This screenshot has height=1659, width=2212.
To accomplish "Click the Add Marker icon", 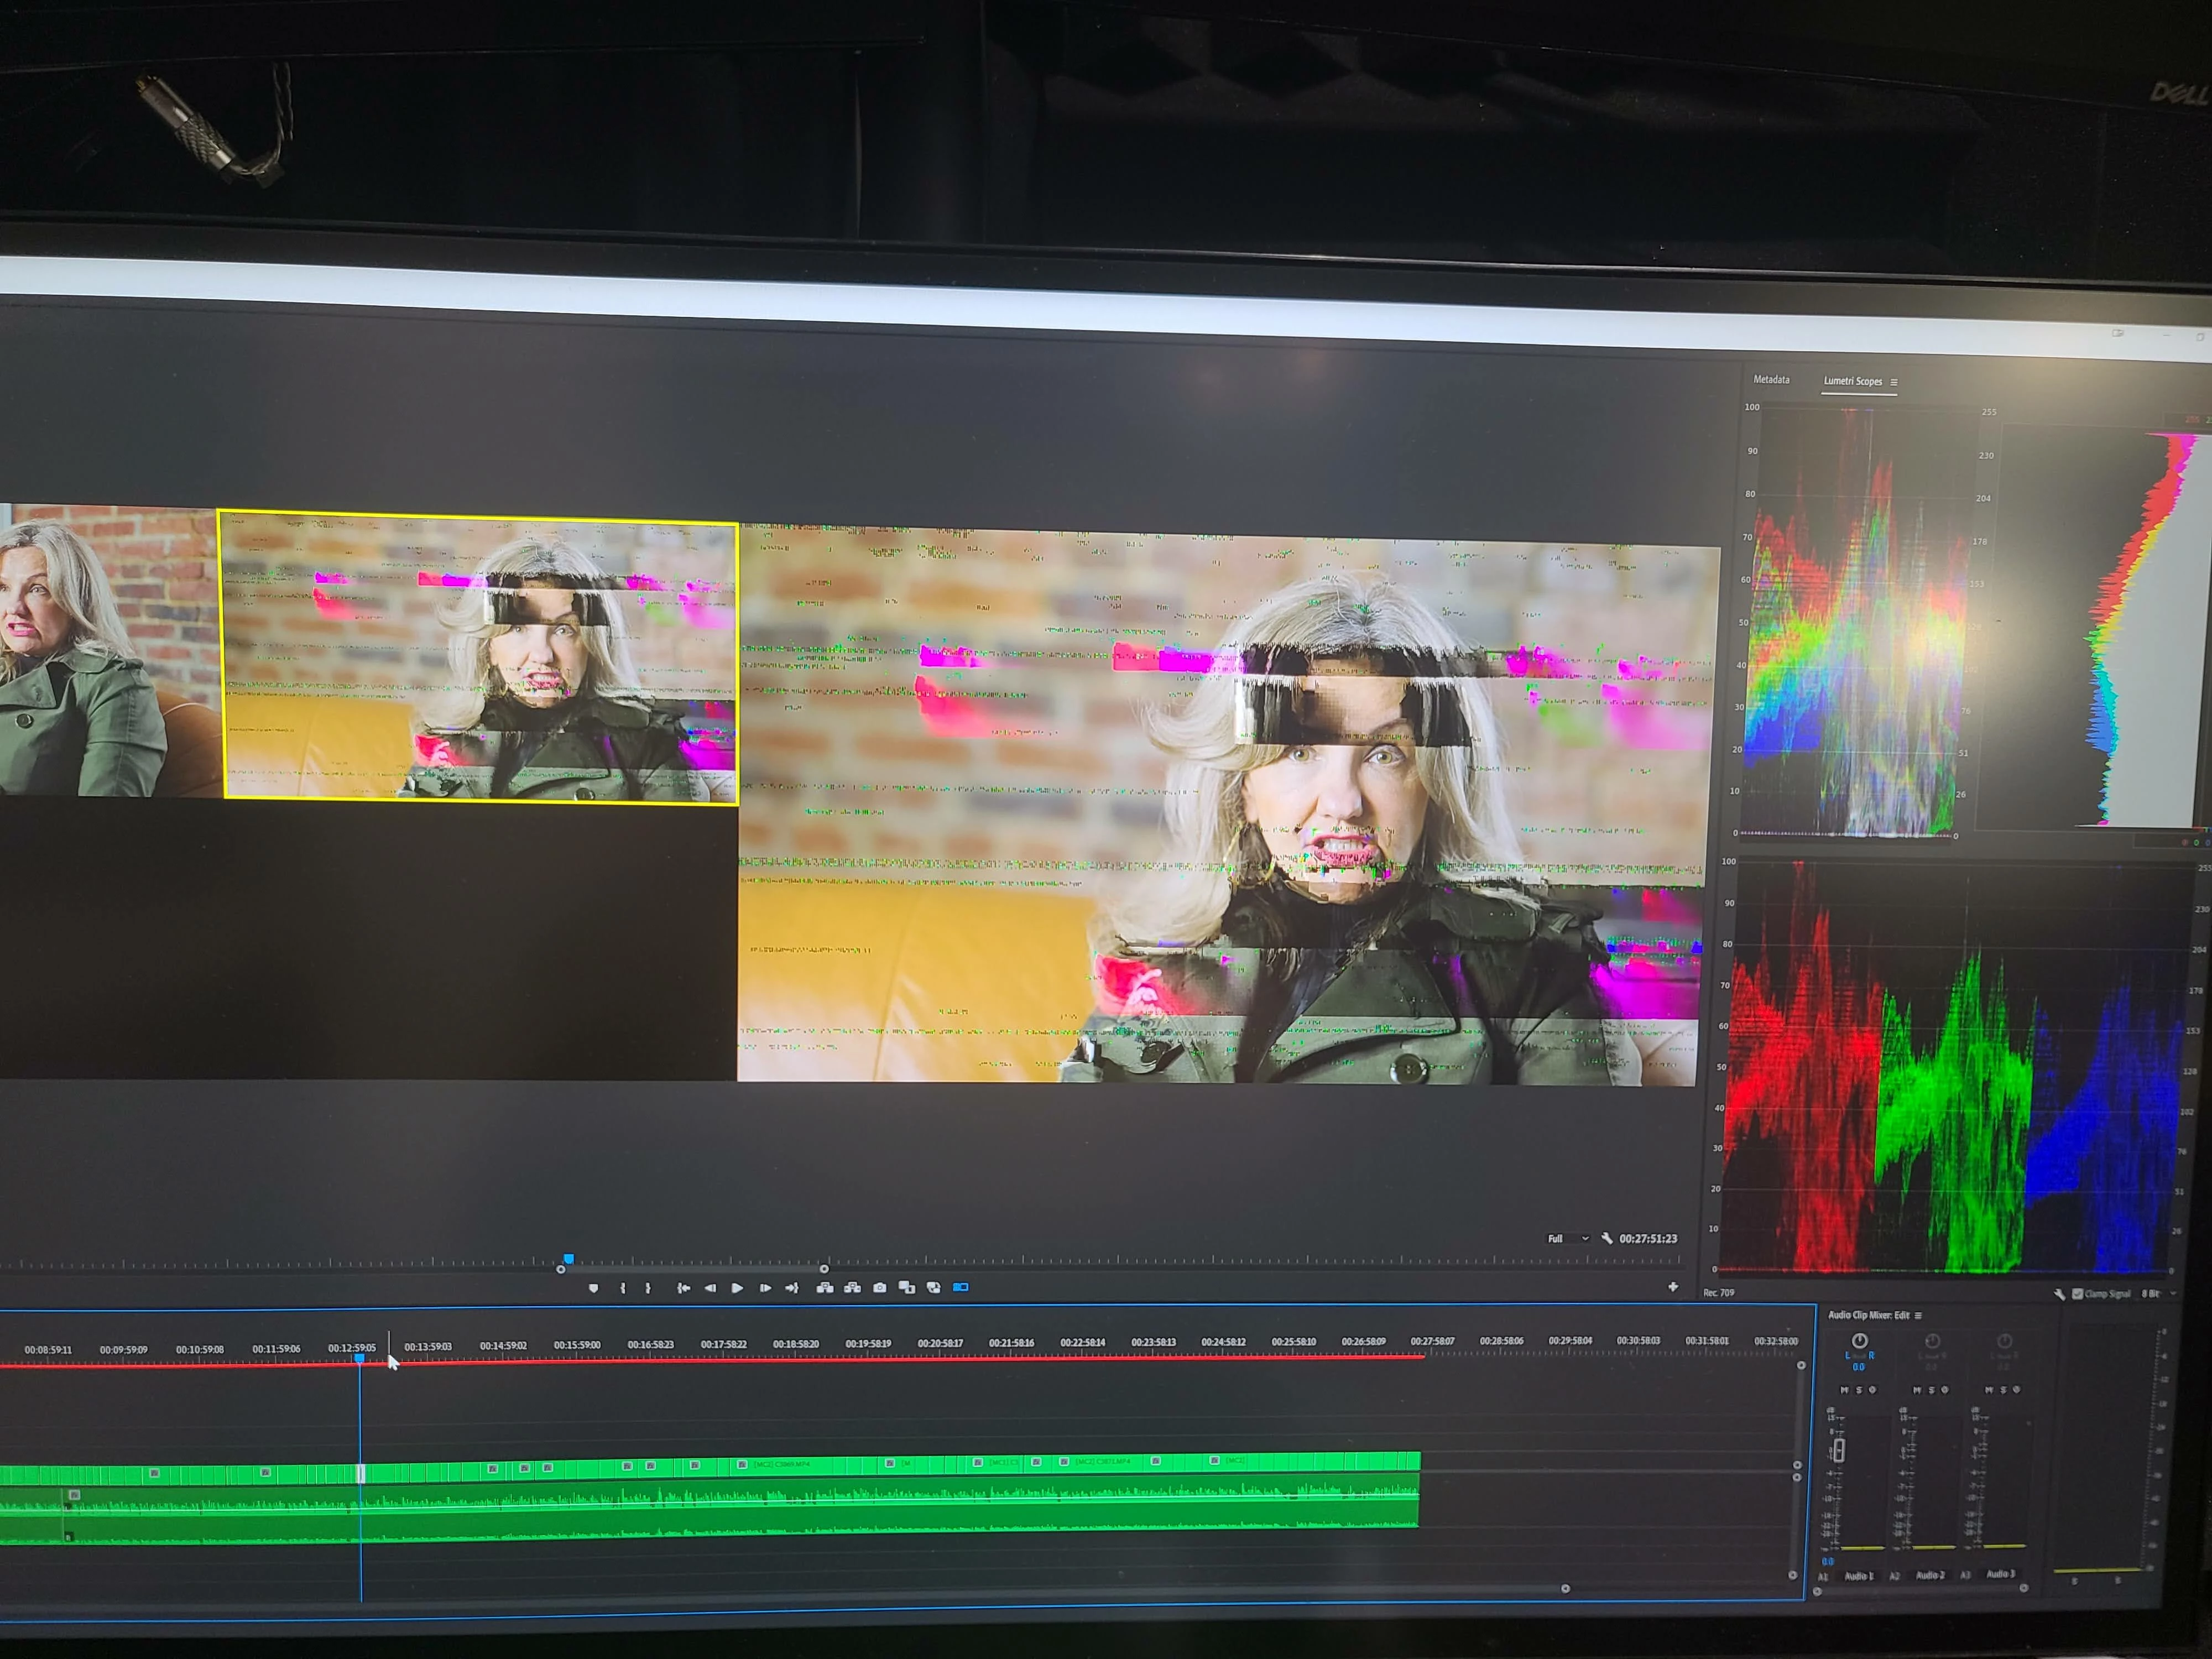I will 594,1288.
